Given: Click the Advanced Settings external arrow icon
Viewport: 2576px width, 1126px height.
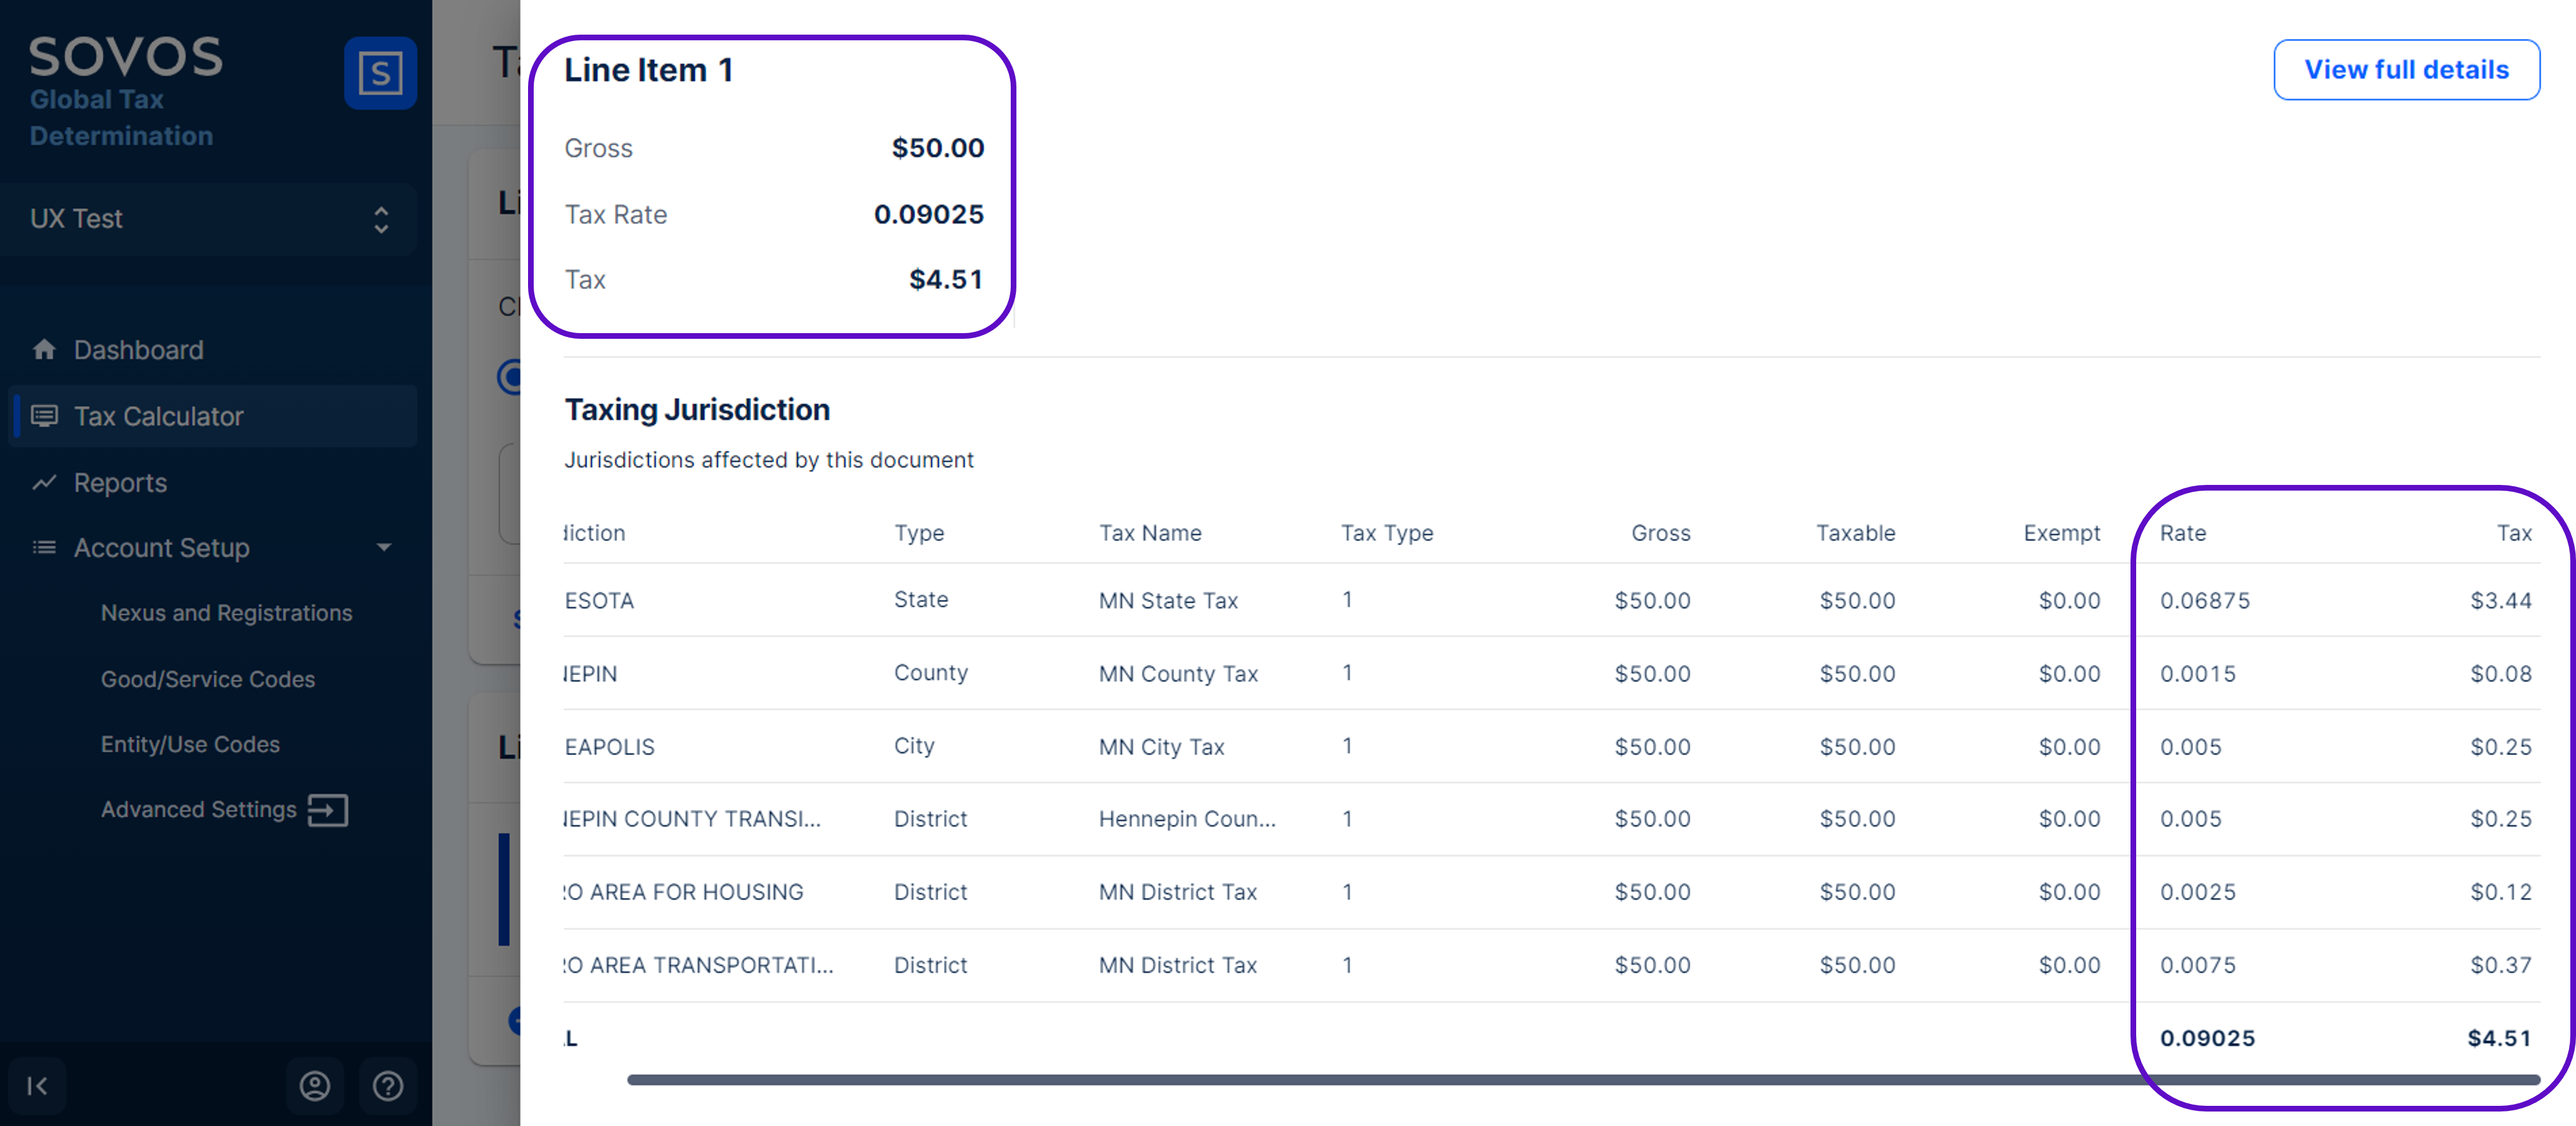Looking at the screenshot, I should (x=328, y=809).
